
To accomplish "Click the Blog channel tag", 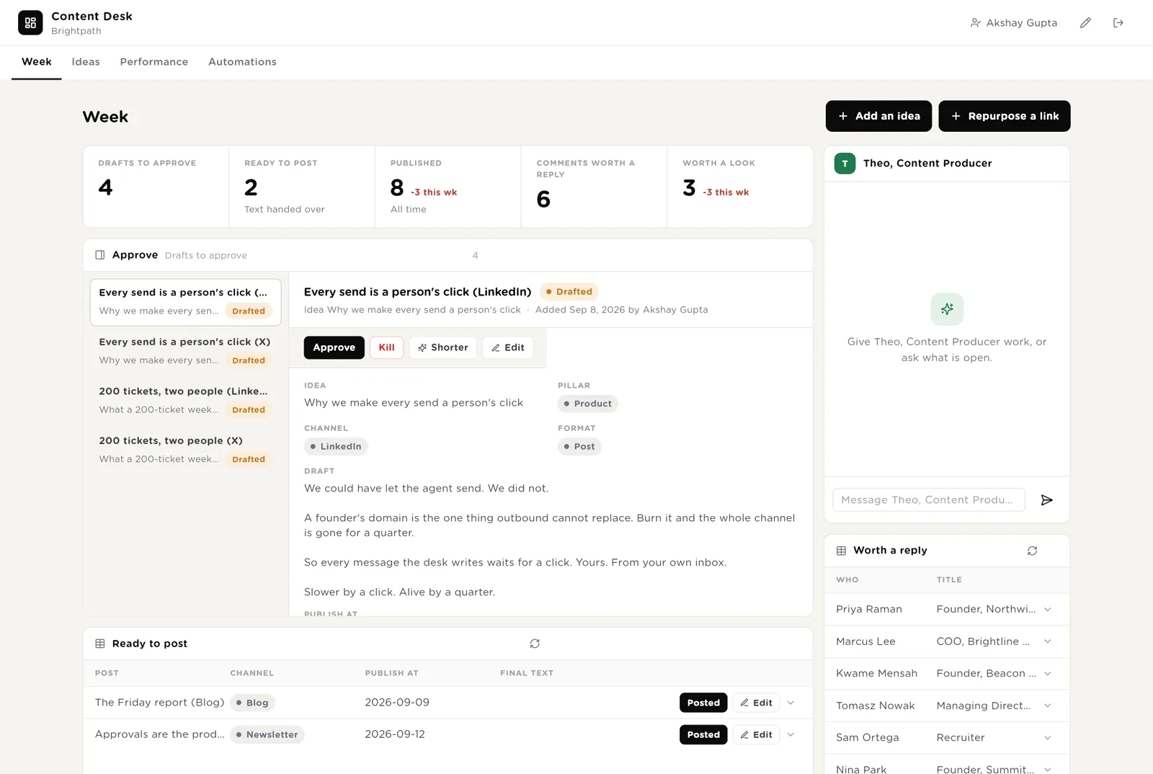I will tap(252, 703).
